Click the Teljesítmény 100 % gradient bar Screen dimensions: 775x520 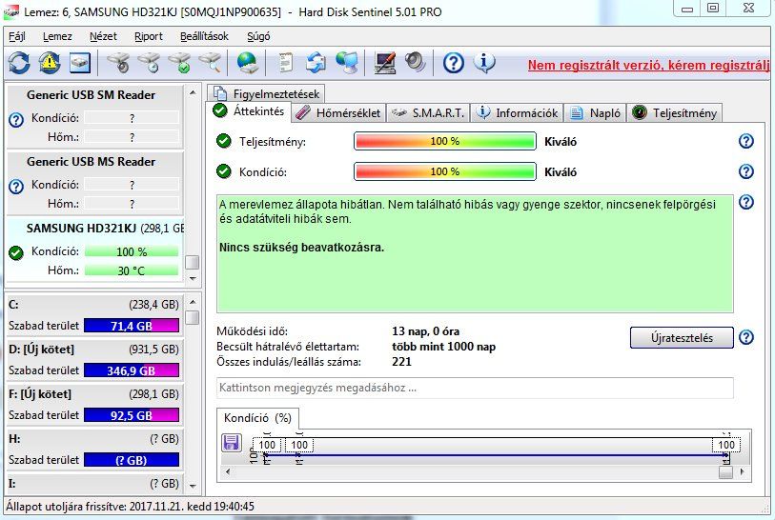click(445, 141)
